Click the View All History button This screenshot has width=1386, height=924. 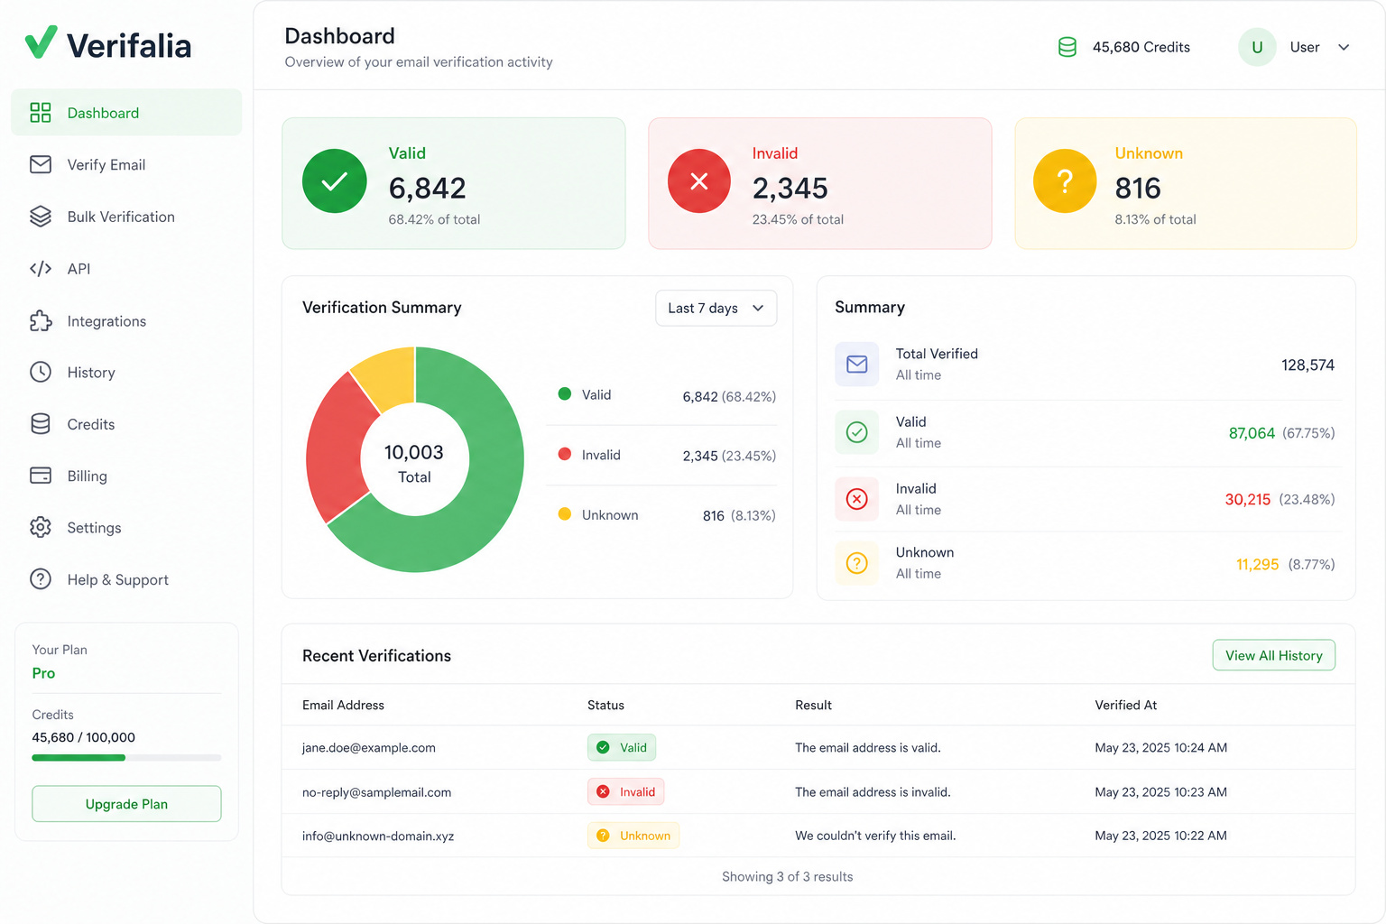coord(1273,655)
